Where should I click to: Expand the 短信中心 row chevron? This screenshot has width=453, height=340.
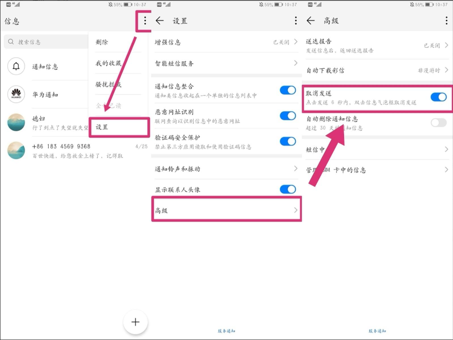click(x=447, y=149)
